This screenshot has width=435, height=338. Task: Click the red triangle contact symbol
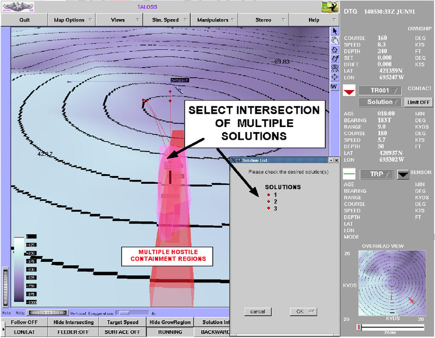tap(348, 91)
